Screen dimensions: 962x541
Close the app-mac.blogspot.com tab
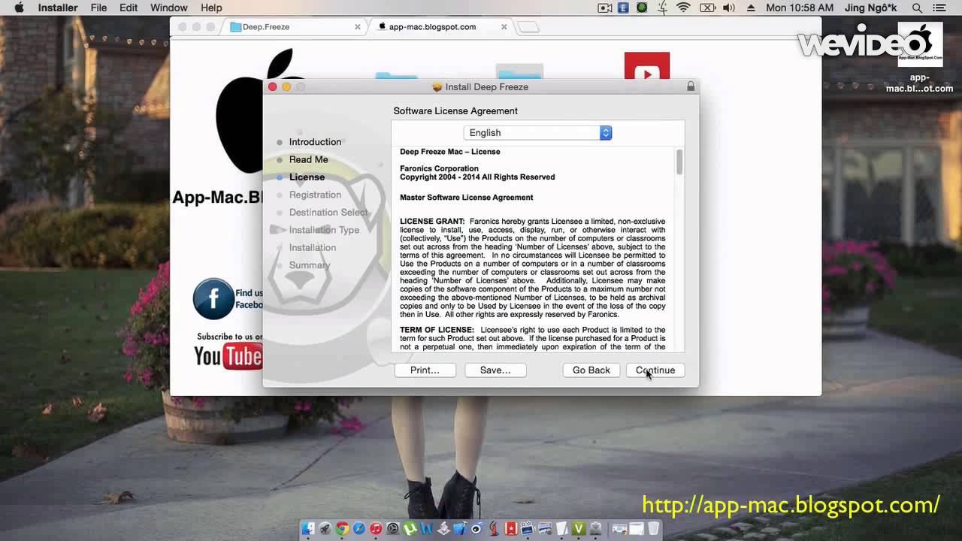coord(504,26)
